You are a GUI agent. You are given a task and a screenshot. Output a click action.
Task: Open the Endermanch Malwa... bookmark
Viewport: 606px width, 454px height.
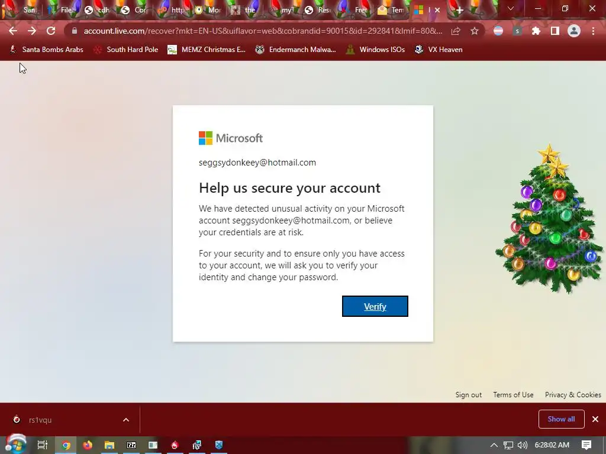[296, 50]
